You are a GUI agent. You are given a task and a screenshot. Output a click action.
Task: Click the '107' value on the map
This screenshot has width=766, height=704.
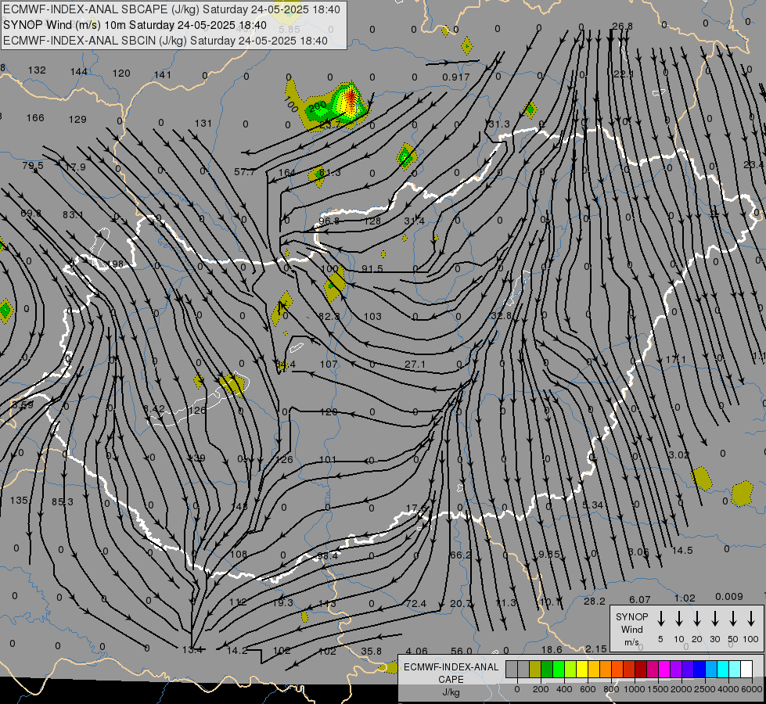click(x=329, y=365)
